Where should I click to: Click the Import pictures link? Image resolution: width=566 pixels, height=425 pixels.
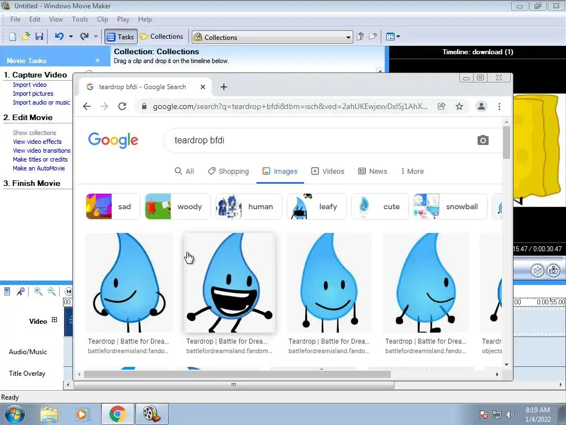pos(33,94)
